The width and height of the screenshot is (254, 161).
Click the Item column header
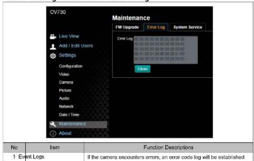(55, 148)
